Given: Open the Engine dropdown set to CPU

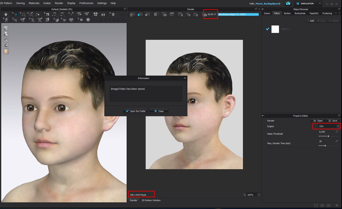Looking at the screenshot, I should [x=326, y=126].
